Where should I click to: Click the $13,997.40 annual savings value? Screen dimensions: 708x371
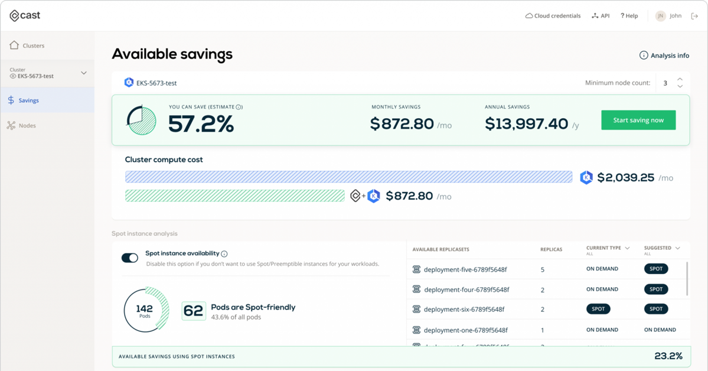pyautogui.click(x=526, y=123)
